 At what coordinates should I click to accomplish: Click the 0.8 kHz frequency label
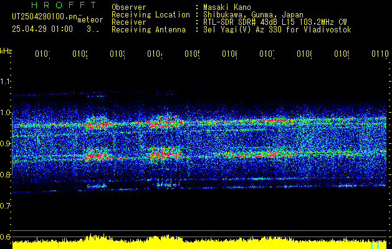pos(5,174)
